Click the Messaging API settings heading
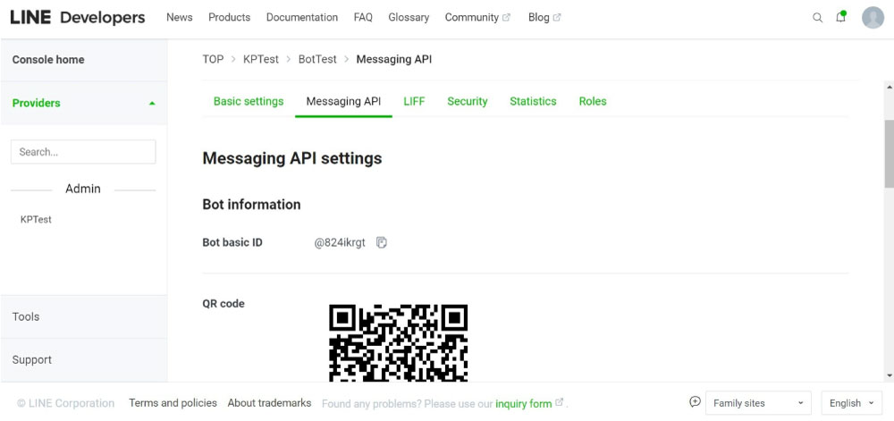The image size is (894, 421). tap(292, 158)
